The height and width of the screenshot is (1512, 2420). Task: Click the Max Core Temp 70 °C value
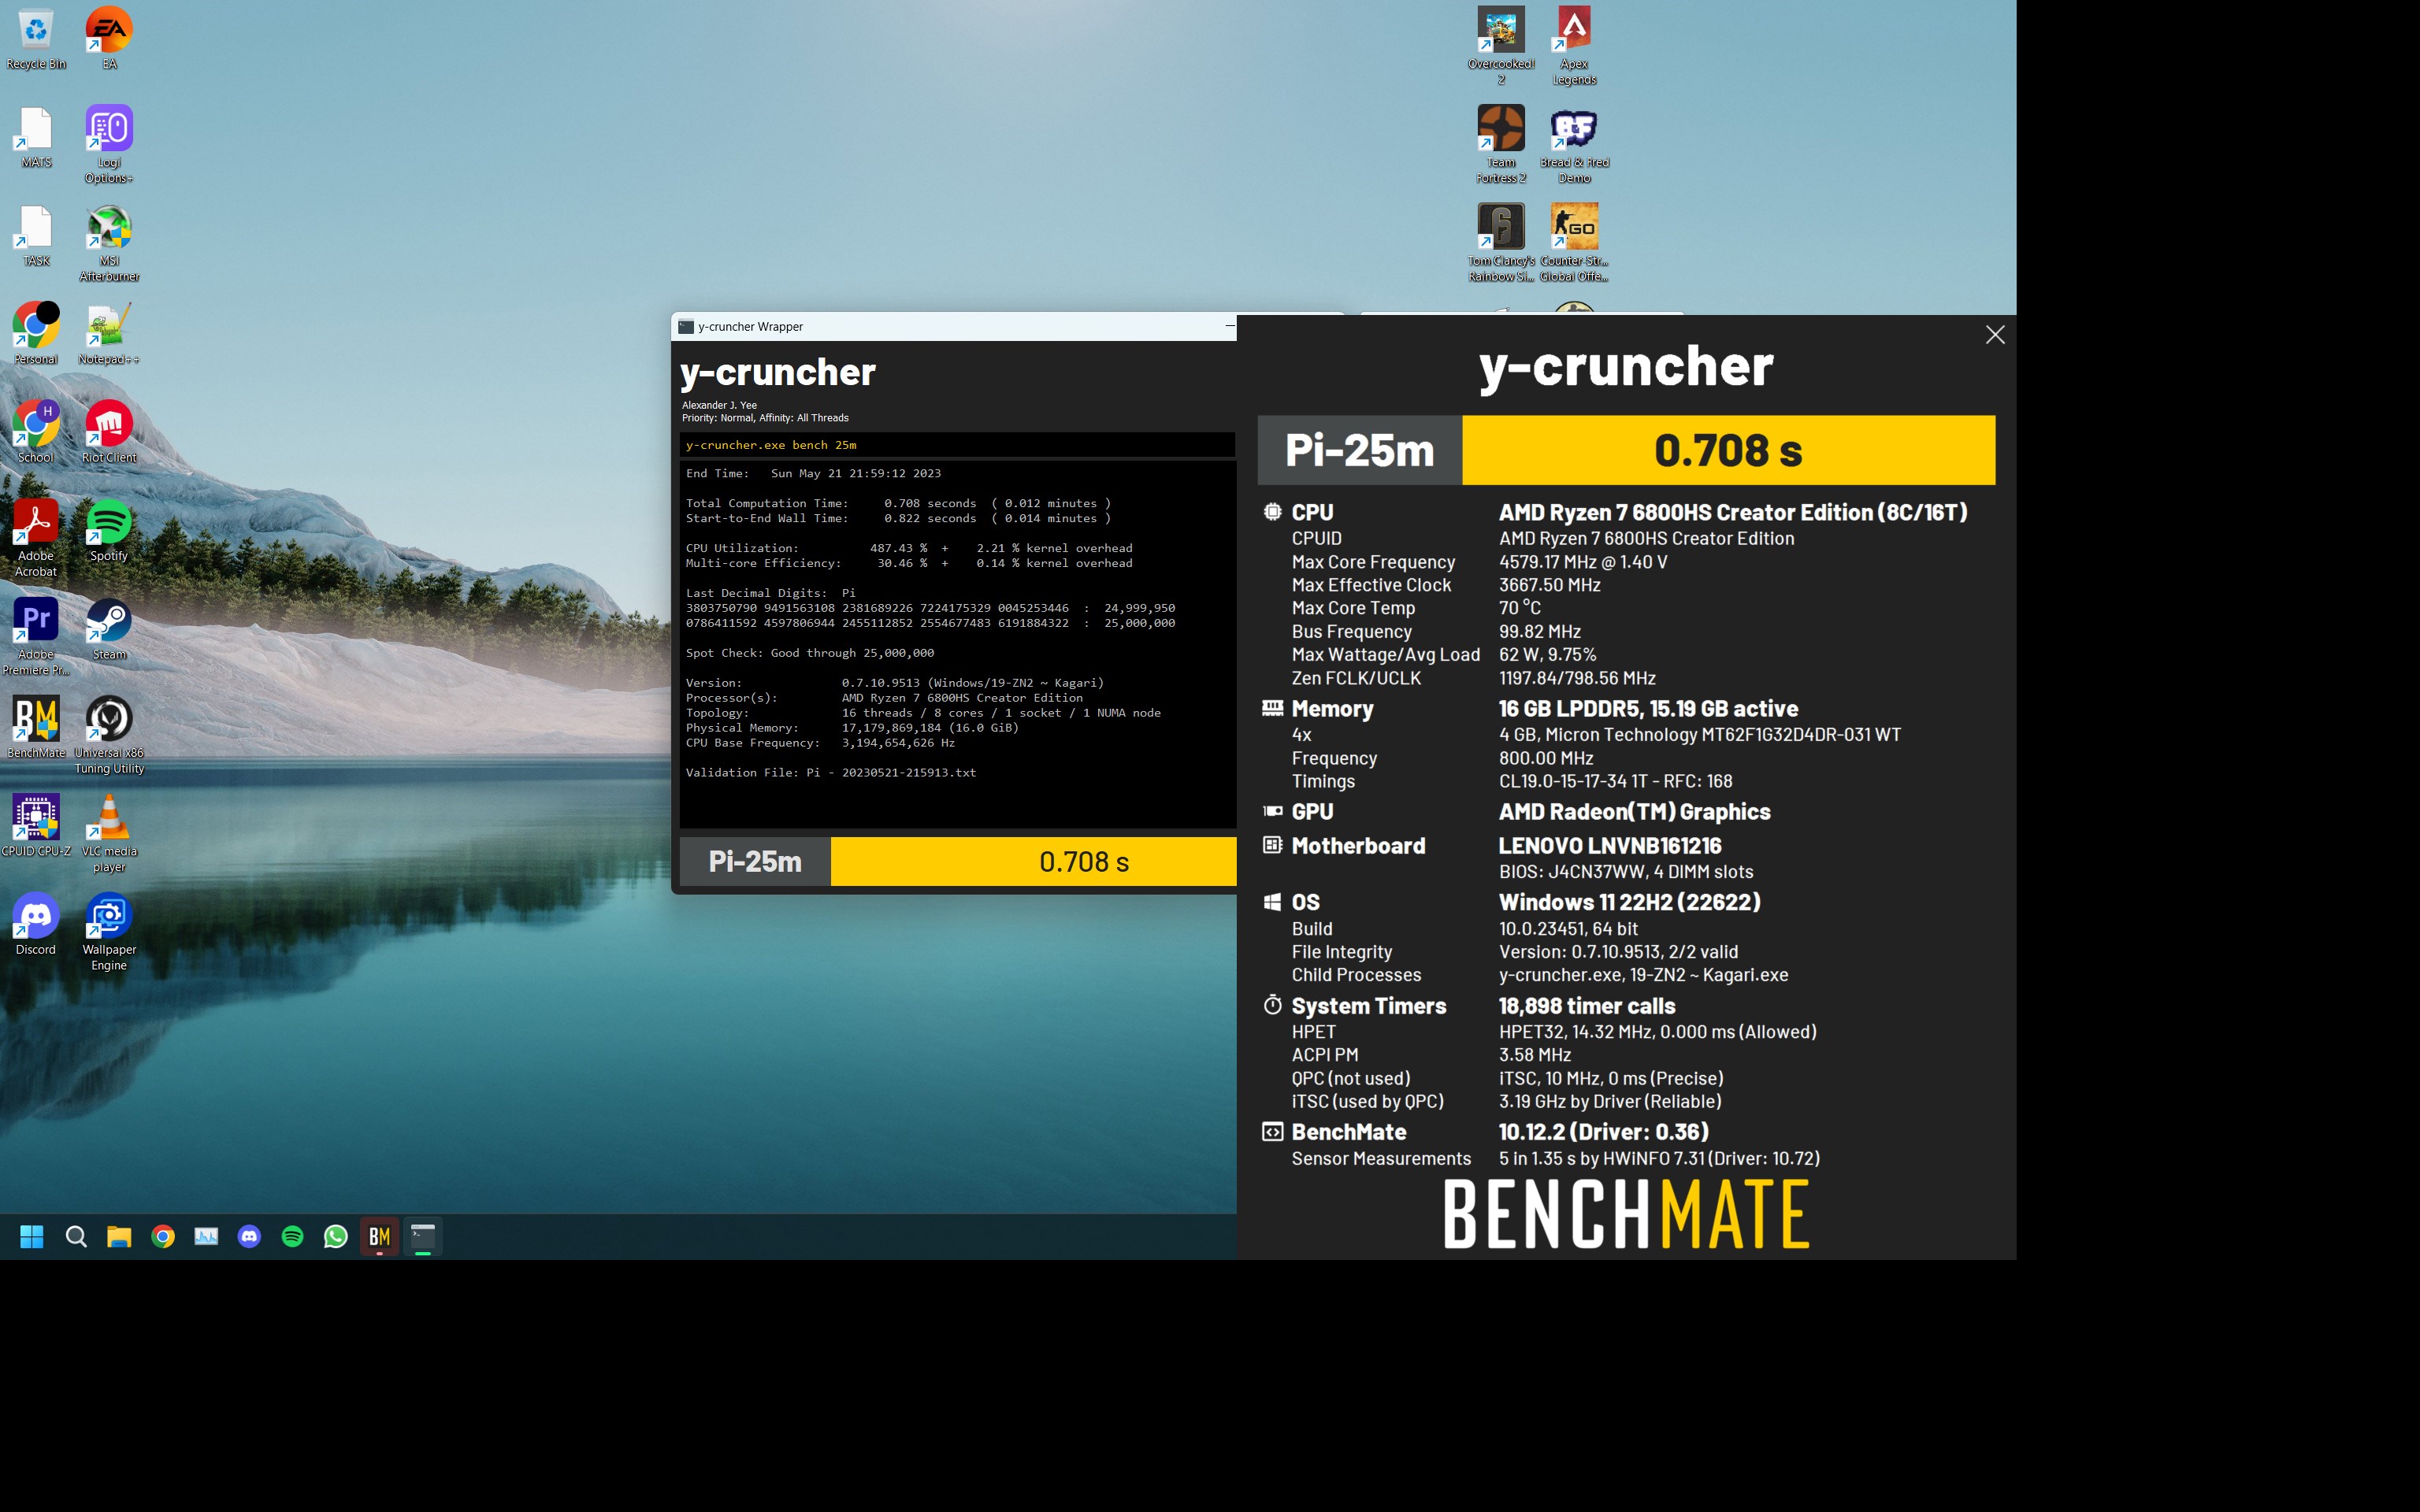(1519, 608)
